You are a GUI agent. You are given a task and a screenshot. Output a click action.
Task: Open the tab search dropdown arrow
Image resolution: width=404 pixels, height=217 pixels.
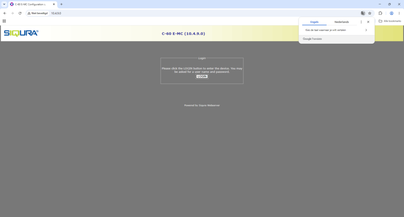pyautogui.click(x=4, y=4)
